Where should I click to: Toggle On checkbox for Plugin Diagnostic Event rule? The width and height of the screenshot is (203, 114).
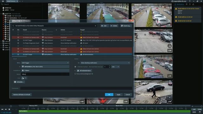[x=18, y=43]
